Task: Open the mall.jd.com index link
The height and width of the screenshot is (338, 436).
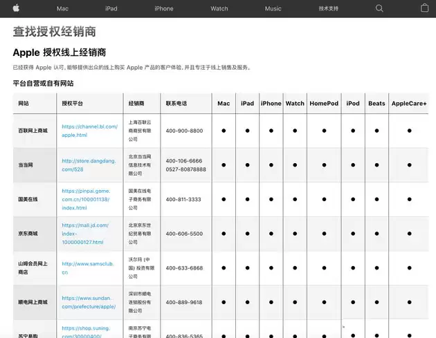Action: pyautogui.click(x=85, y=234)
